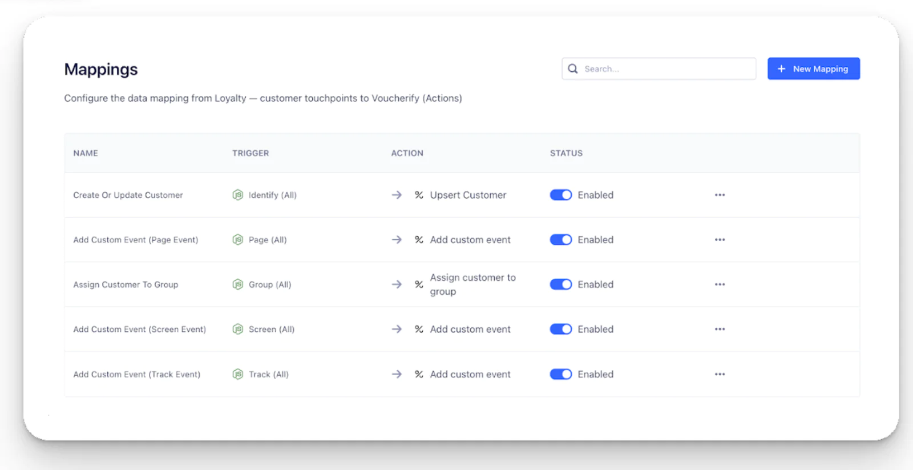Click the source icon next to Page (All)
Viewport: 913px width, 470px height.
coord(238,240)
